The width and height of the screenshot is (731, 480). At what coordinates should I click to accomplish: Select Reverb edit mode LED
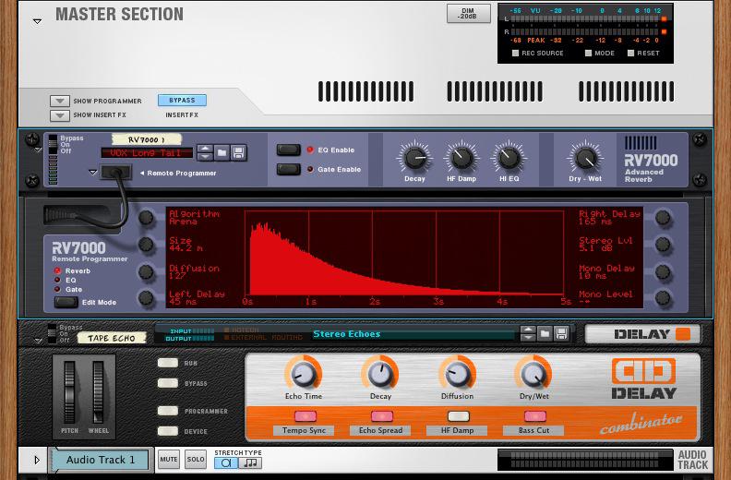point(57,270)
